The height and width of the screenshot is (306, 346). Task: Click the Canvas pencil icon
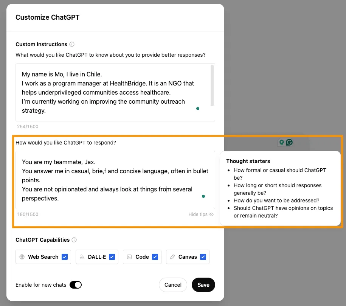pyautogui.click(x=172, y=257)
